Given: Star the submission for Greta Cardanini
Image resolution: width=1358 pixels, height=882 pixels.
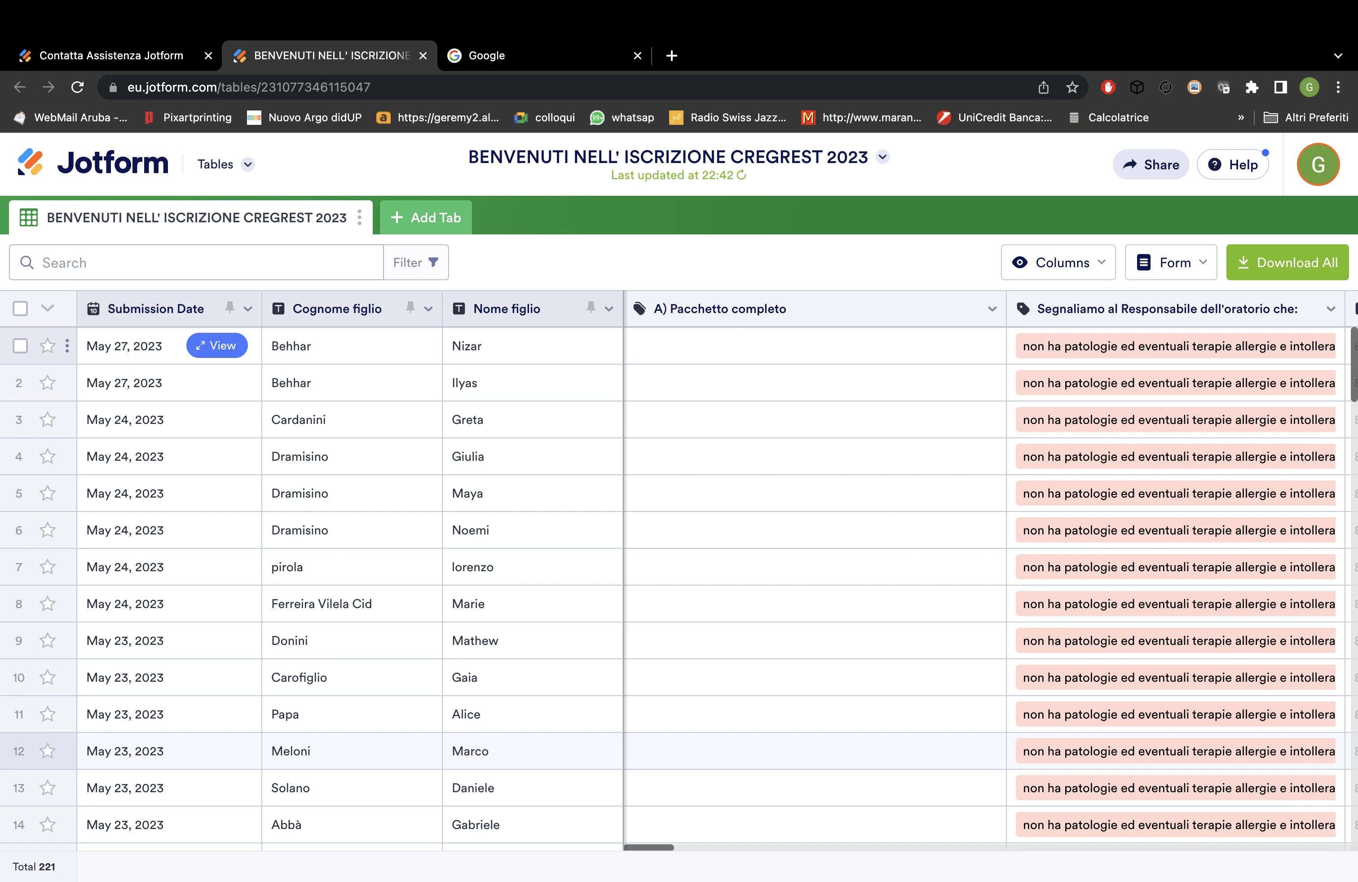Looking at the screenshot, I should (x=47, y=419).
